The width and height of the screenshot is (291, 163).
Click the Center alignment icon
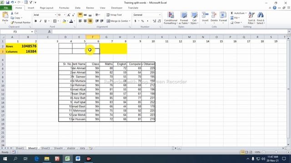click(x=85, y=21)
